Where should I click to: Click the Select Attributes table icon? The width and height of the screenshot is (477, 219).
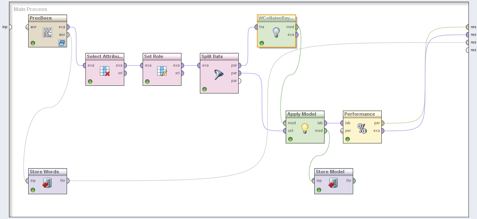tap(105, 71)
